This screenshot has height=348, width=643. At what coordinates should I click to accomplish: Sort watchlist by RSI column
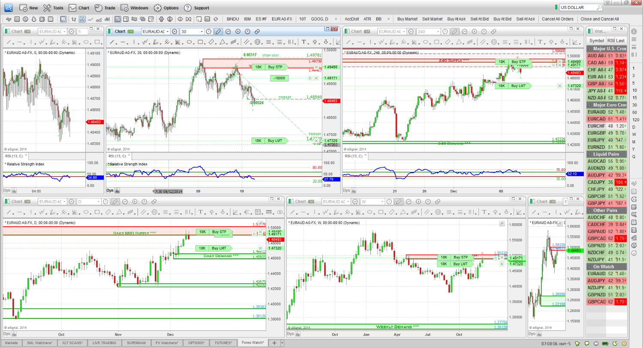point(610,40)
